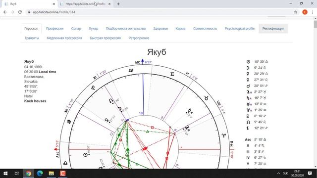Open File Explorer from the taskbar
The height and width of the screenshot is (178, 317).
pos(51,174)
